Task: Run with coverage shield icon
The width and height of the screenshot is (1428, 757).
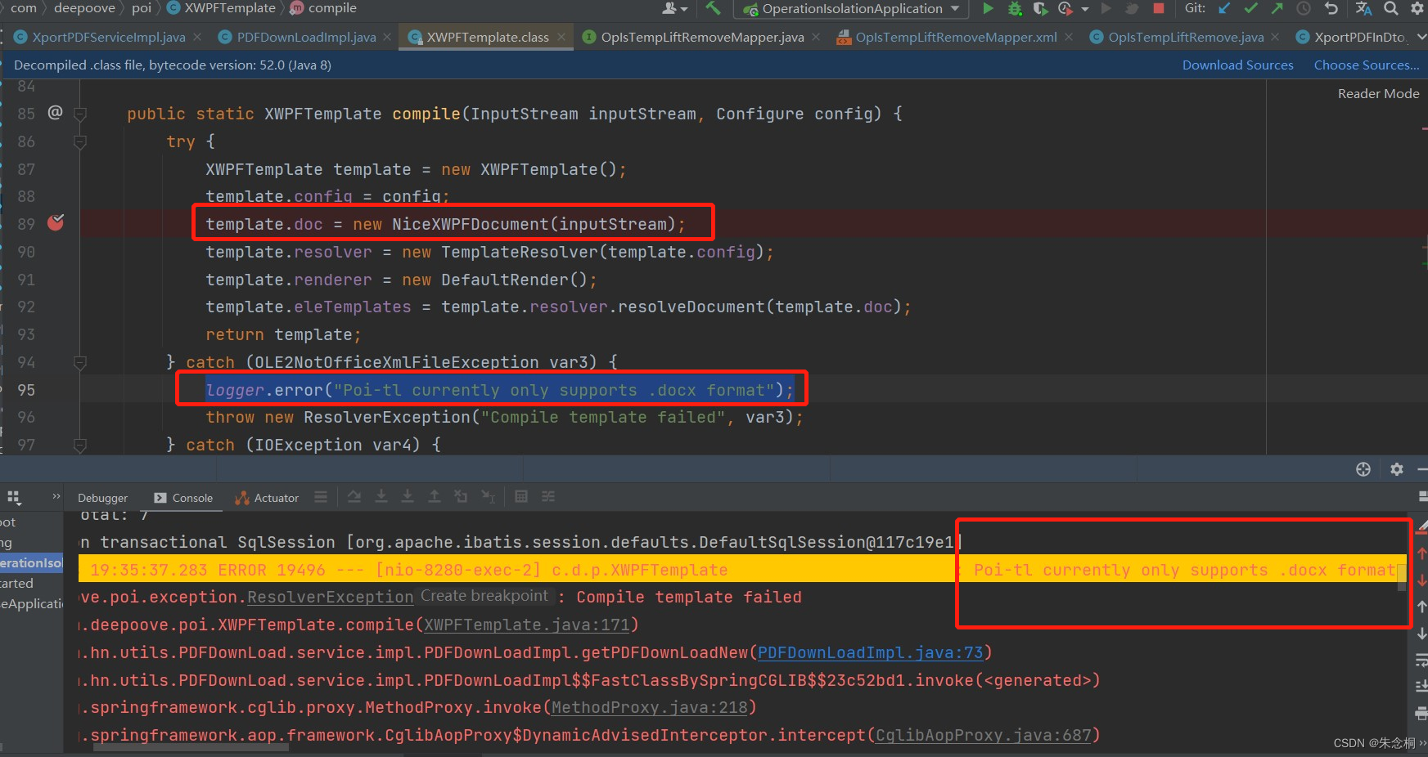Action: (x=1040, y=8)
